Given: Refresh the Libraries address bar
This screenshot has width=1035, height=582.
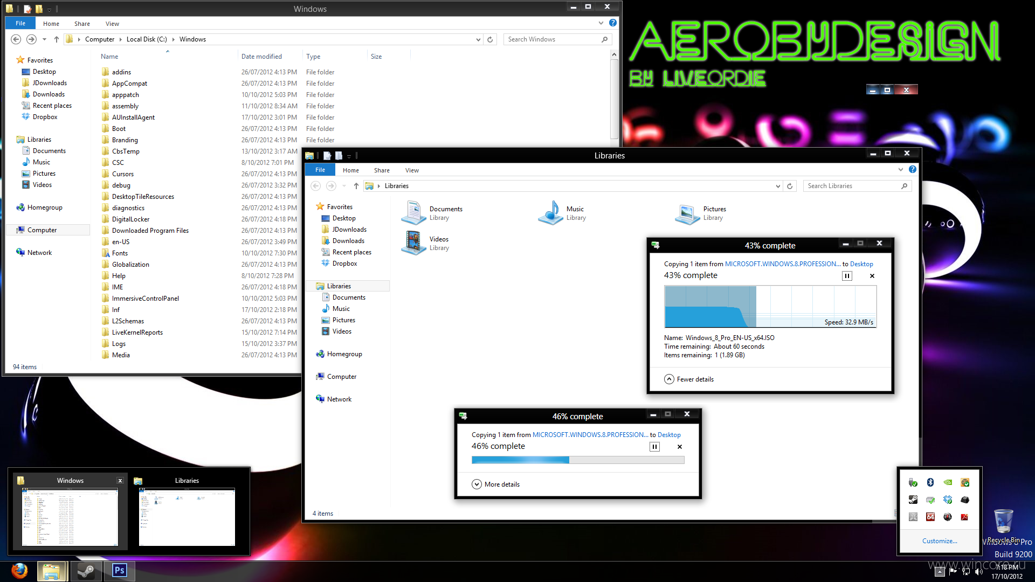Looking at the screenshot, I should 790,186.
